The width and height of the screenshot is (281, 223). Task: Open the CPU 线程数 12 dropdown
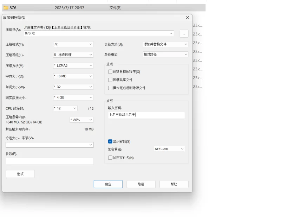click(65, 108)
